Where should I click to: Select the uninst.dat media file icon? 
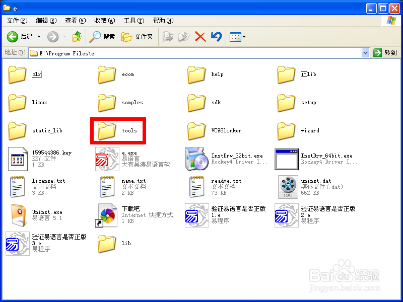(x=288, y=187)
